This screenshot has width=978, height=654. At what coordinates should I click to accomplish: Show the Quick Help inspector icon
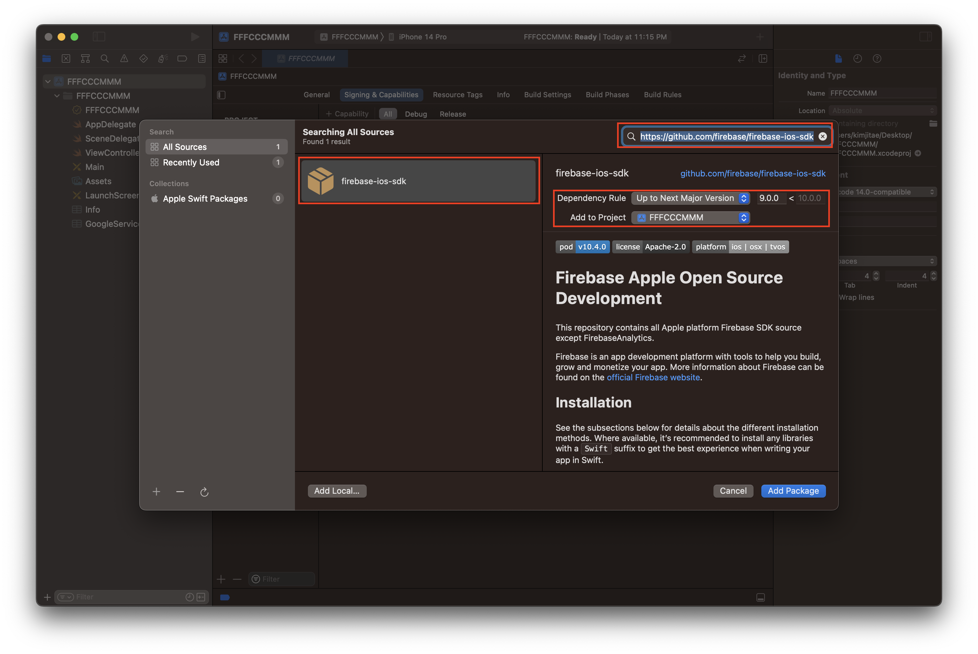point(877,58)
